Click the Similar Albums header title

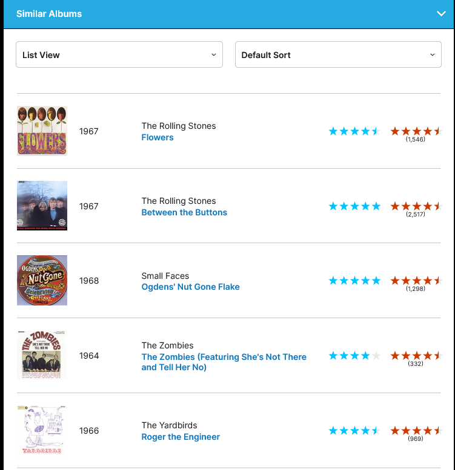[x=49, y=14]
